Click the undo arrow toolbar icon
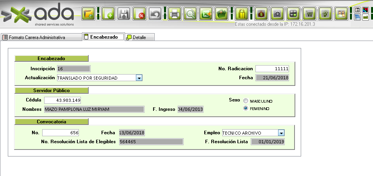 155,14
